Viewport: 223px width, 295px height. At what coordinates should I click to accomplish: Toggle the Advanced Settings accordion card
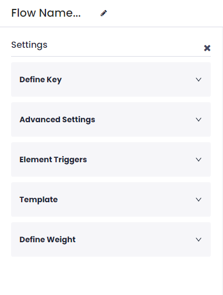111,119
